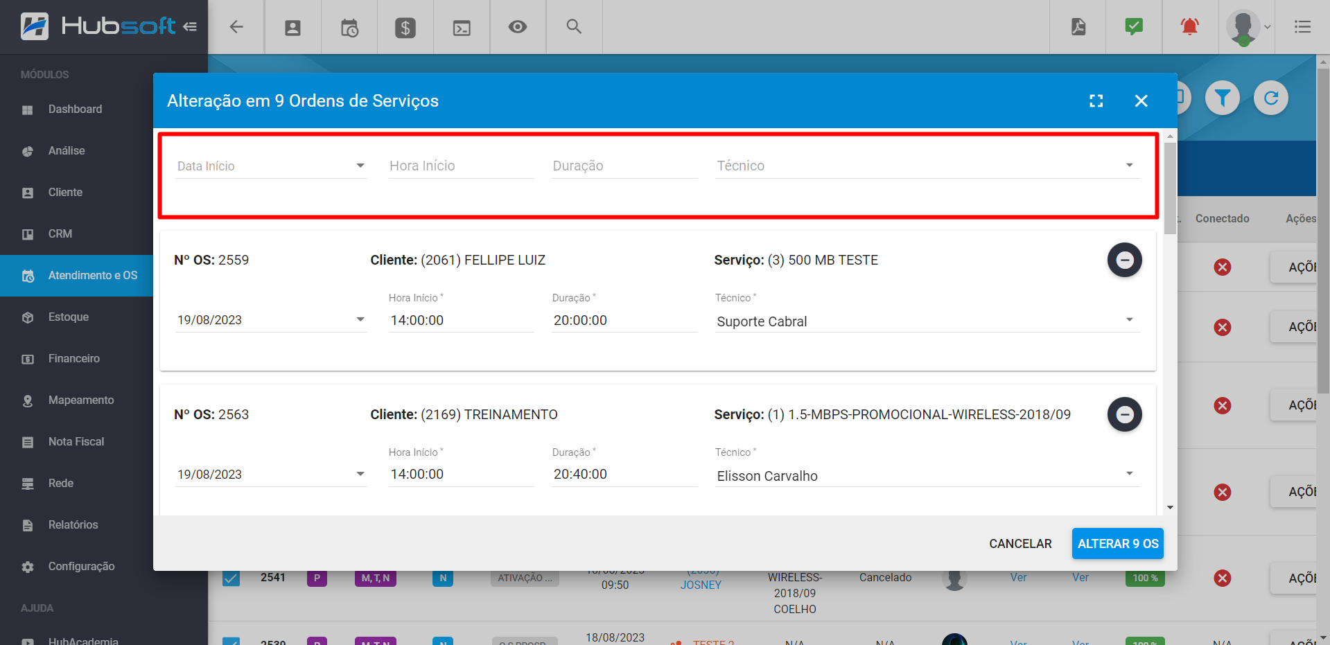Open the red notification bell
Viewport: 1330px width, 645px height.
click(1190, 27)
